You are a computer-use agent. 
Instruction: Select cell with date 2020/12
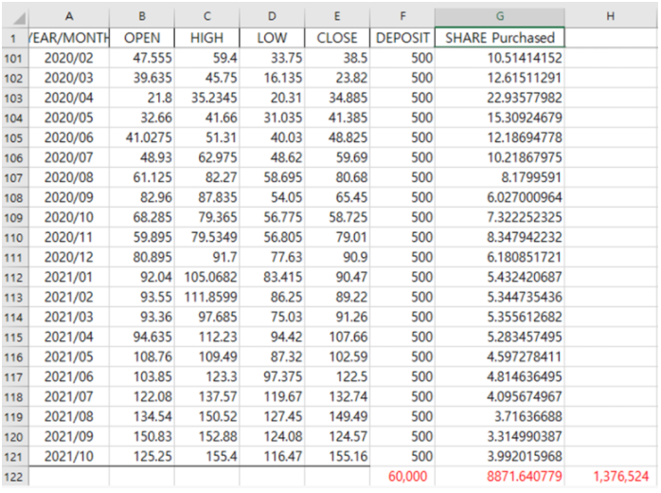point(69,257)
